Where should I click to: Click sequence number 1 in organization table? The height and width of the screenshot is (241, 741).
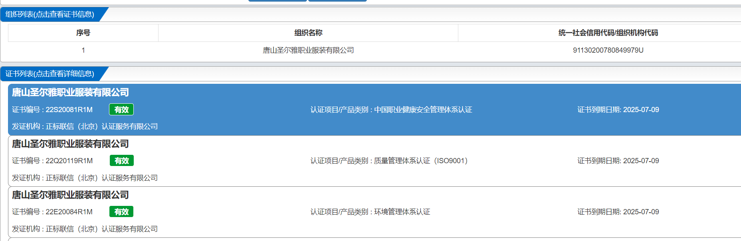pos(83,50)
